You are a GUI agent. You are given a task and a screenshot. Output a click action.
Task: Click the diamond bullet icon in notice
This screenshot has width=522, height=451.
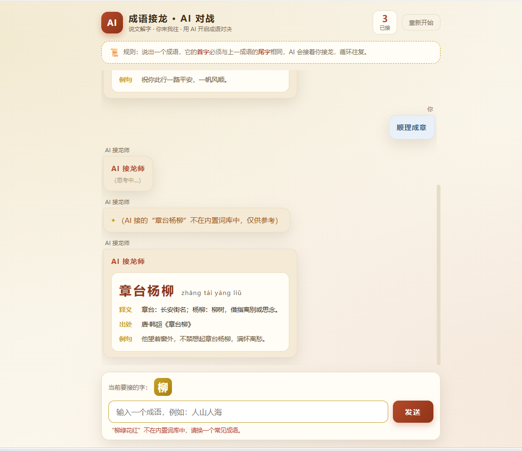click(x=113, y=220)
